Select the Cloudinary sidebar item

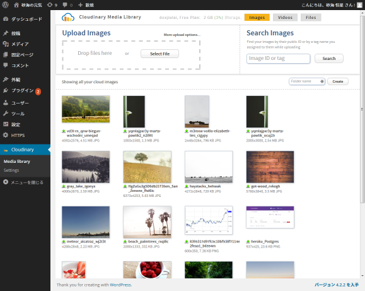click(x=25, y=150)
